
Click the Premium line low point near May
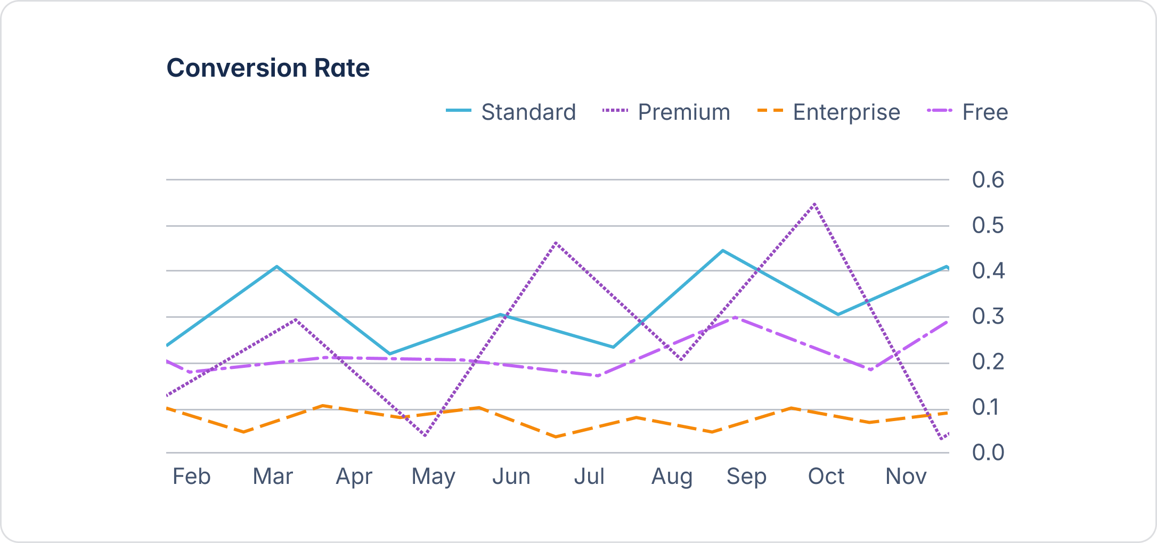pos(425,435)
